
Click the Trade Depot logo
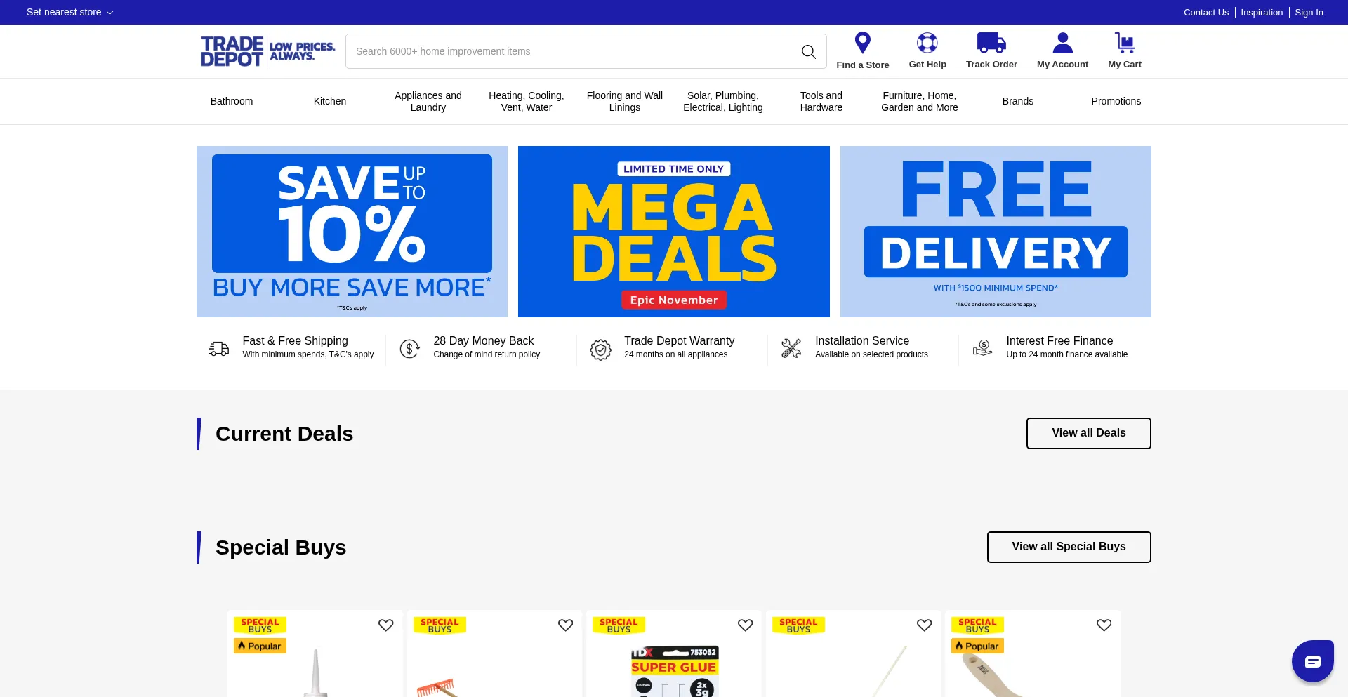coord(268,51)
